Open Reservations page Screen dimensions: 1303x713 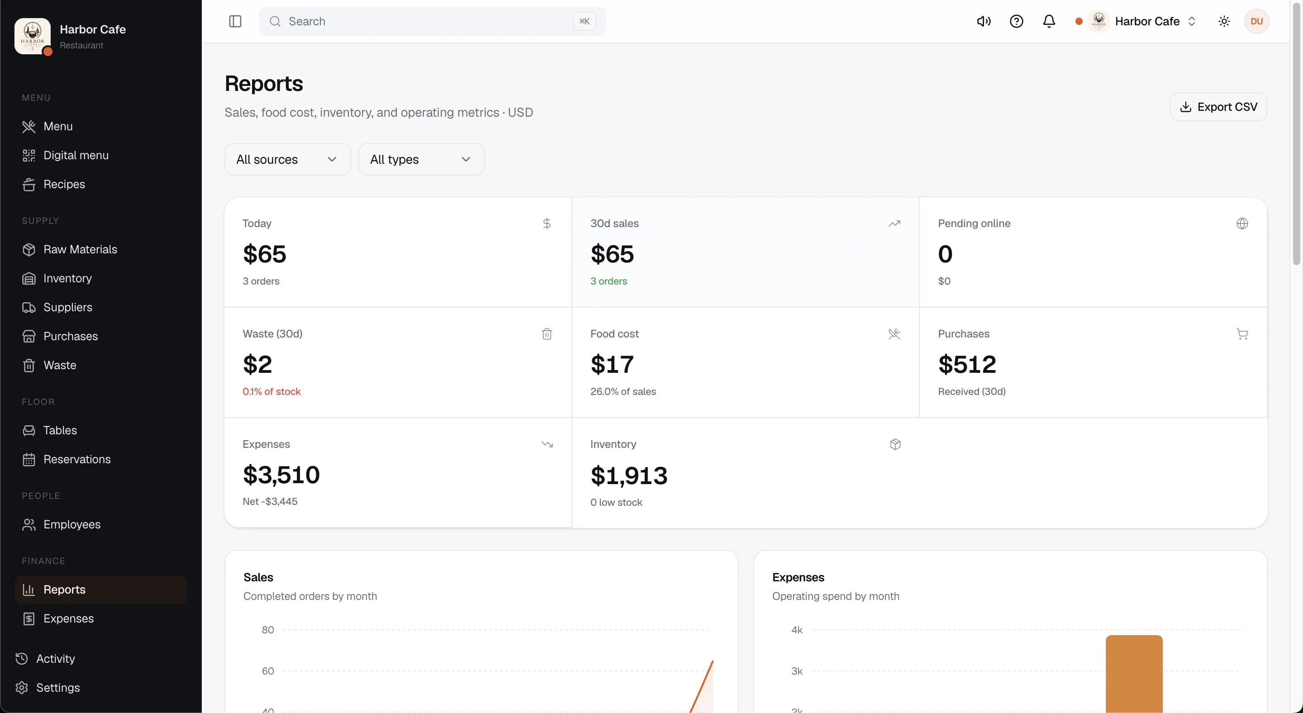click(100, 459)
